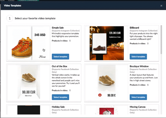The image size is (166, 118).
Task: Click the red badge icon in Boutique Window preview
Action: (100, 95)
